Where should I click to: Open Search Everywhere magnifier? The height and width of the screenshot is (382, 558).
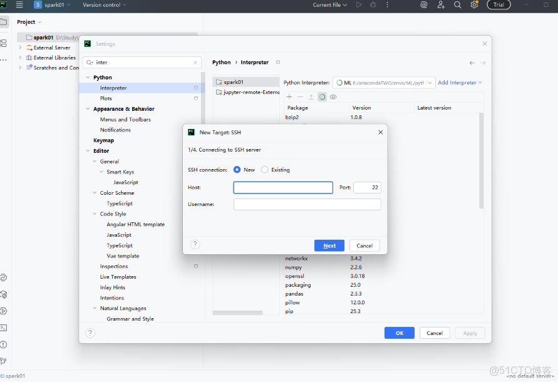(x=458, y=4)
